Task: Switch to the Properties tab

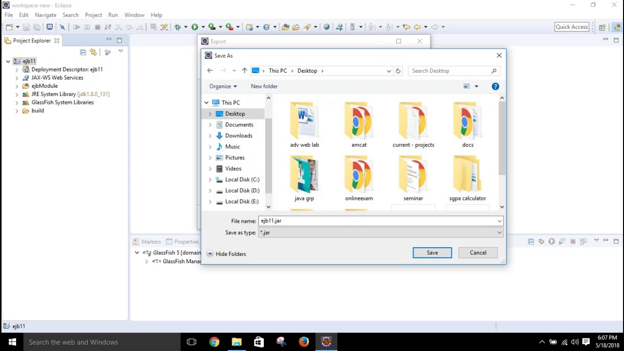Action: (x=182, y=242)
